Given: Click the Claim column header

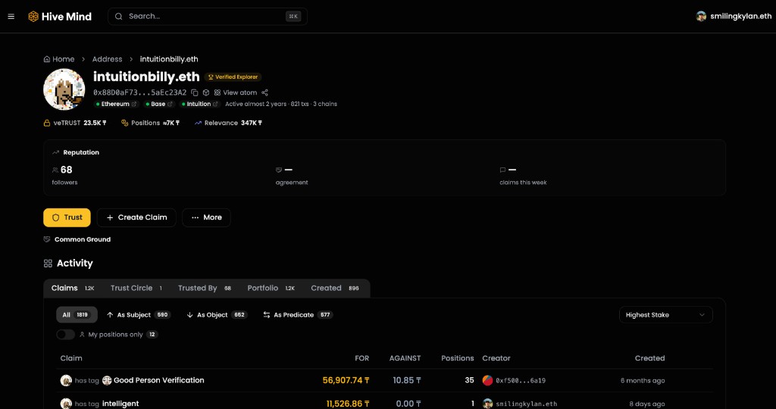Looking at the screenshot, I should (x=71, y=358).
